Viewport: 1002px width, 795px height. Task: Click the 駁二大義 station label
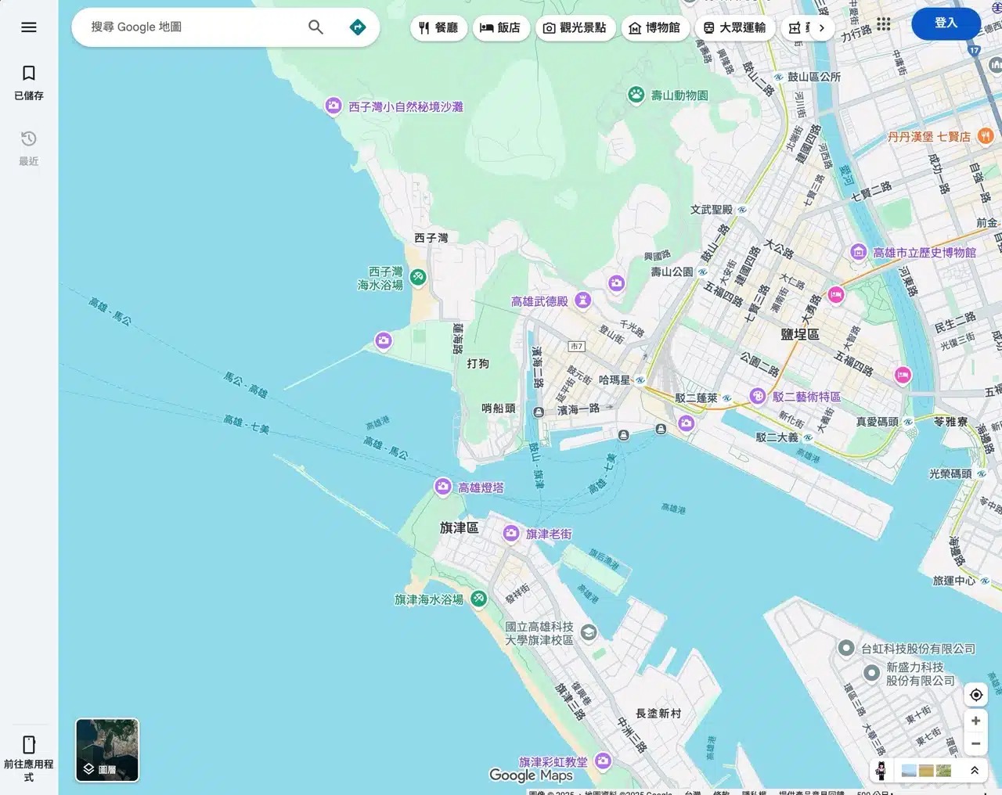coord(777,437)
